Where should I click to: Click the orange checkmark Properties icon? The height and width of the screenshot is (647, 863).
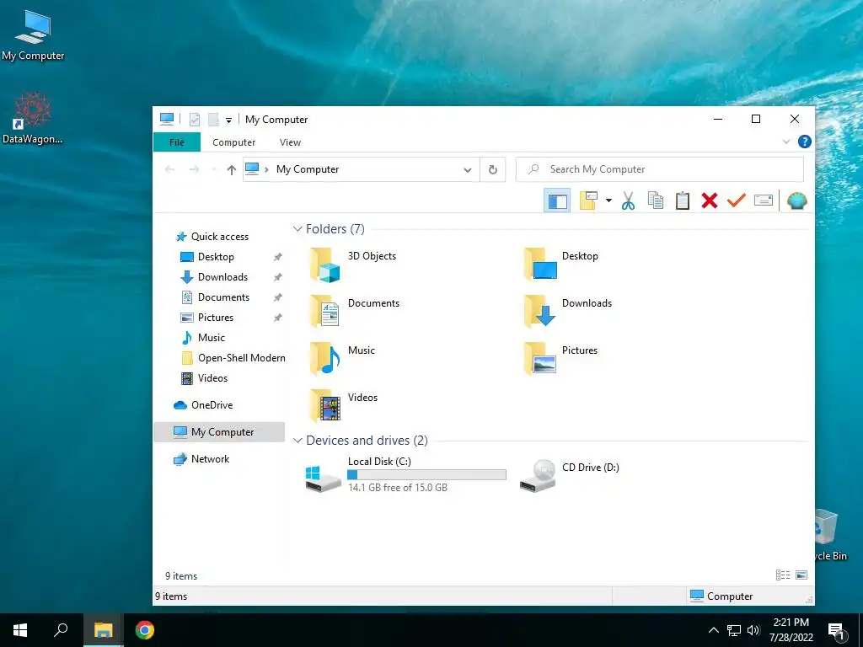(x=737, y=201)
